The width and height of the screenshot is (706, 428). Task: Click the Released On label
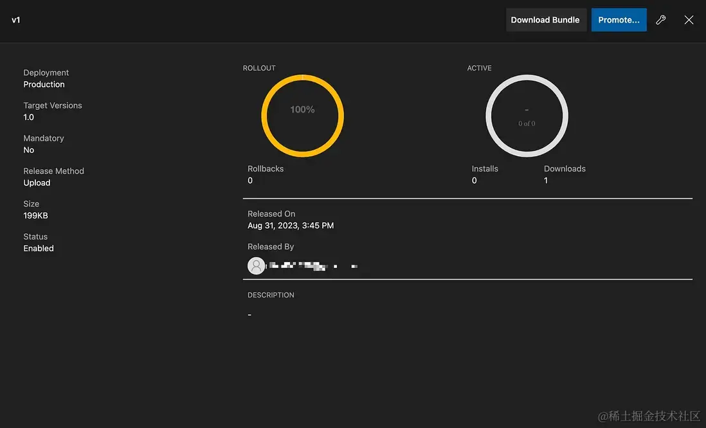[271, 214]
